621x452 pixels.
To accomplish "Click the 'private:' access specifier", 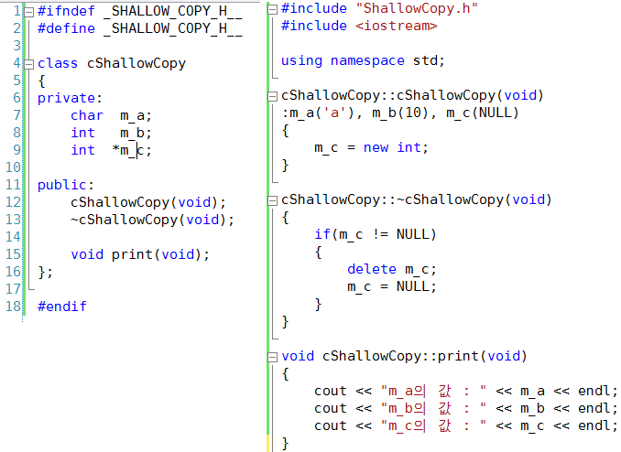I will [x=70, y=98].
